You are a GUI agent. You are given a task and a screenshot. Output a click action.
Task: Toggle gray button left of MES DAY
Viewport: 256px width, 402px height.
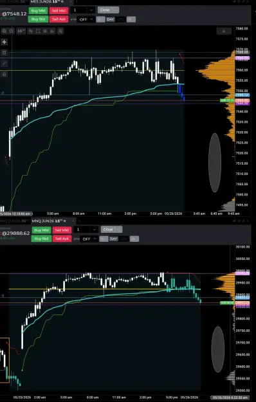pyautogui.click(x=100, y=19)
